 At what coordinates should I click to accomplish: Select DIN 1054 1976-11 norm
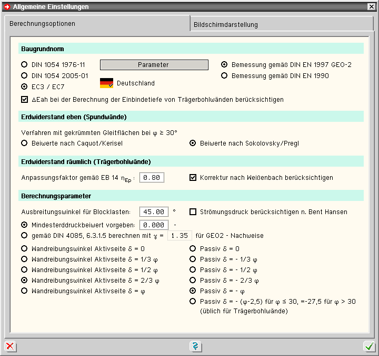pos(24,65)
